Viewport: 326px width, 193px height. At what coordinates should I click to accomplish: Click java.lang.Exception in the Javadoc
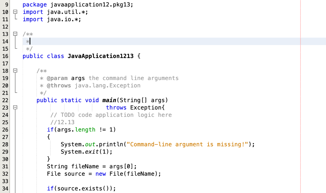point(108,85)
